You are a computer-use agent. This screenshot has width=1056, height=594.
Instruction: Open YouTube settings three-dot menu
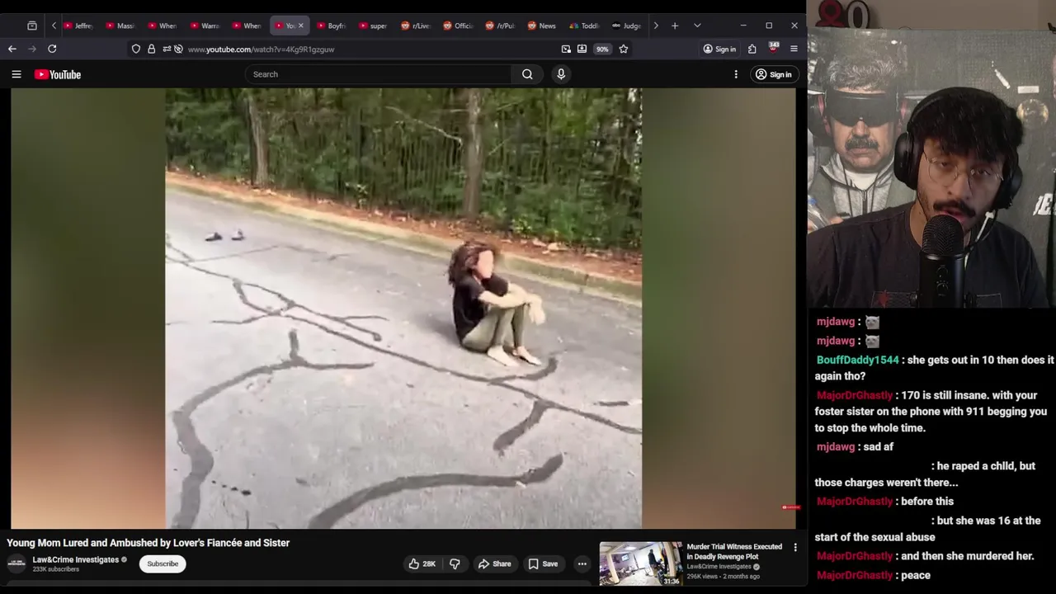(x=736, y=74)
